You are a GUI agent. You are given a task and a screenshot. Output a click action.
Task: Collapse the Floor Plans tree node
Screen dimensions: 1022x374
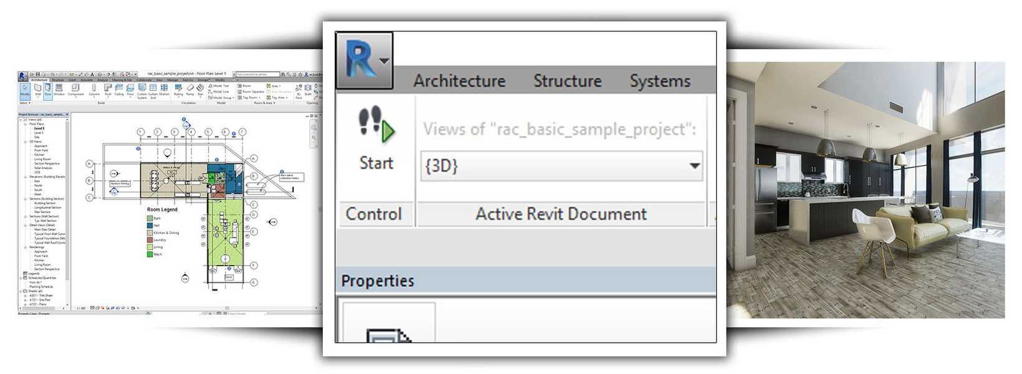tap(26, 124)
